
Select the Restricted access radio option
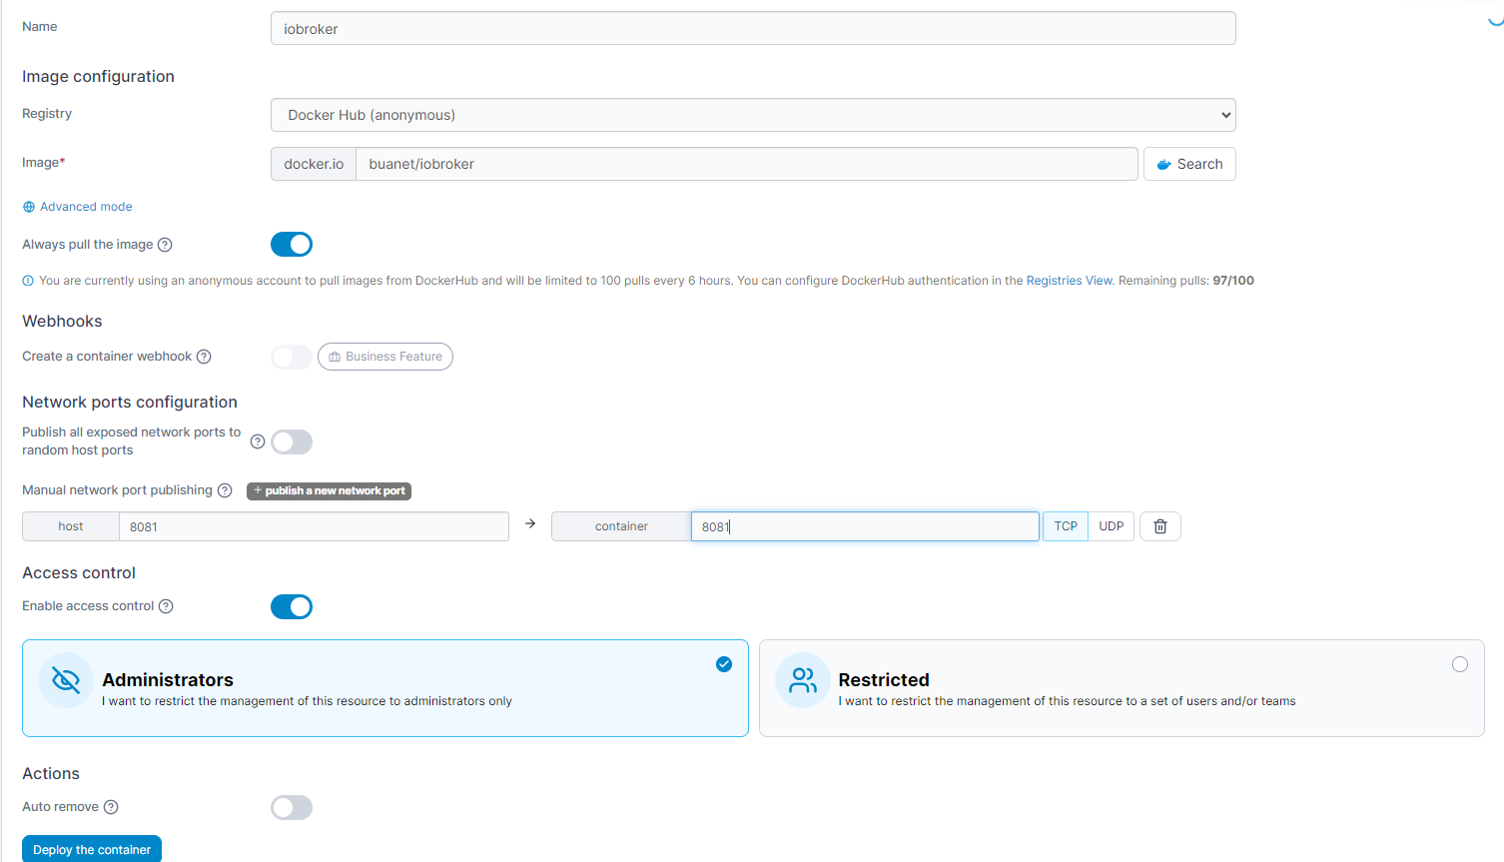[x=1459, y=664]
